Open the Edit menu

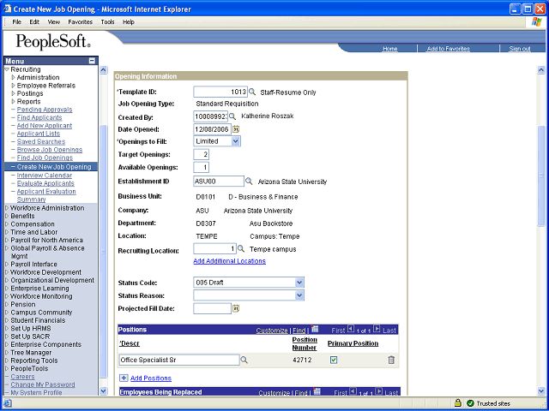34,22
